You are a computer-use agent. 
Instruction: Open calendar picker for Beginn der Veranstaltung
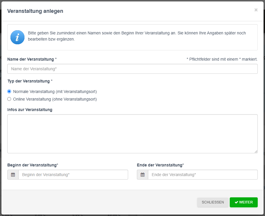click(13, 175)
